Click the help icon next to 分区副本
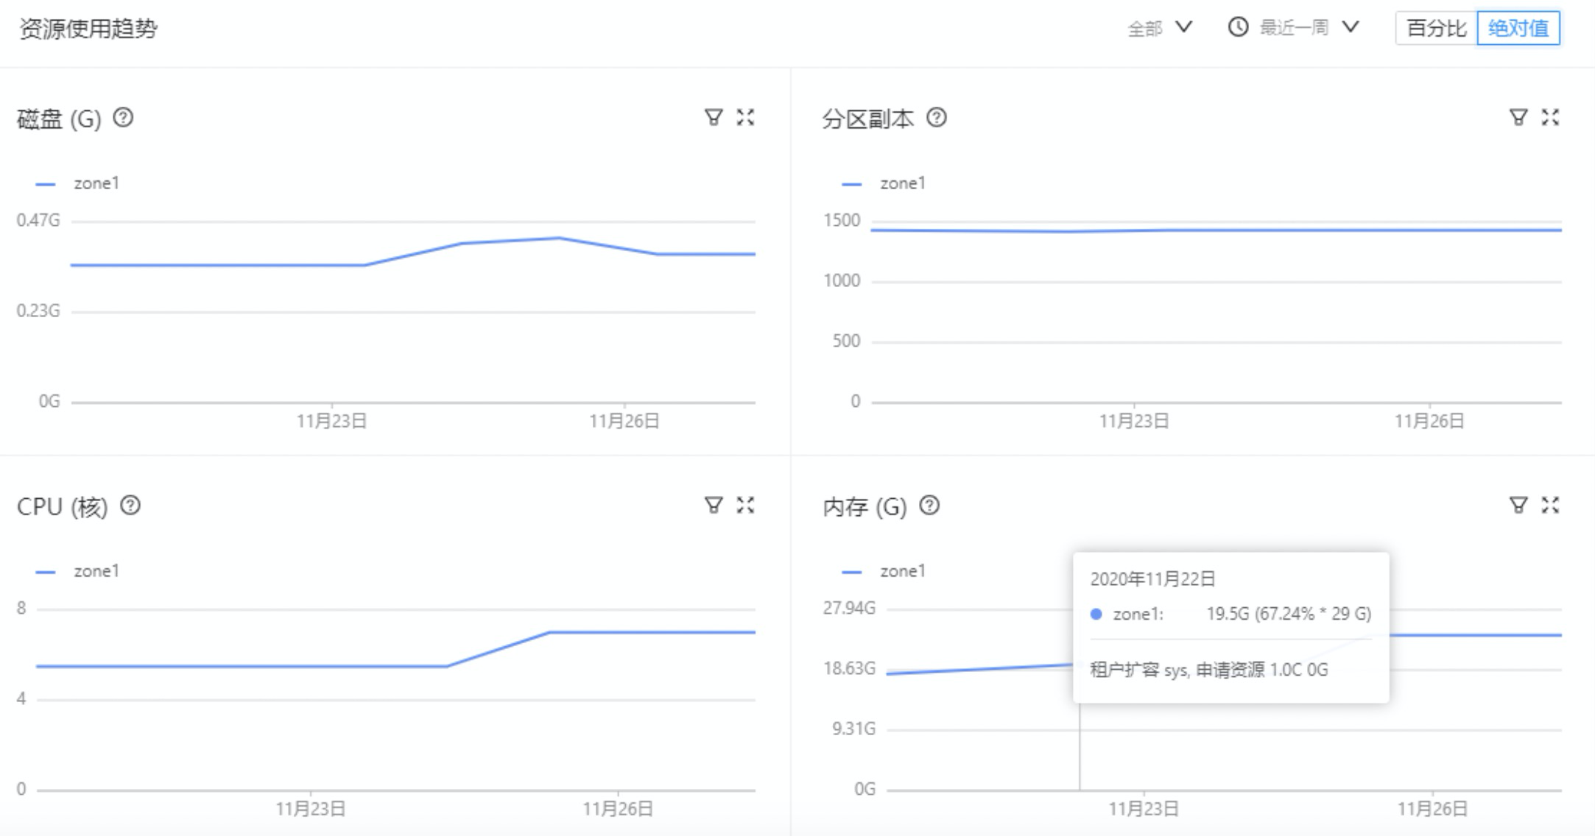 pyautogui.click(x=937, y=118)
